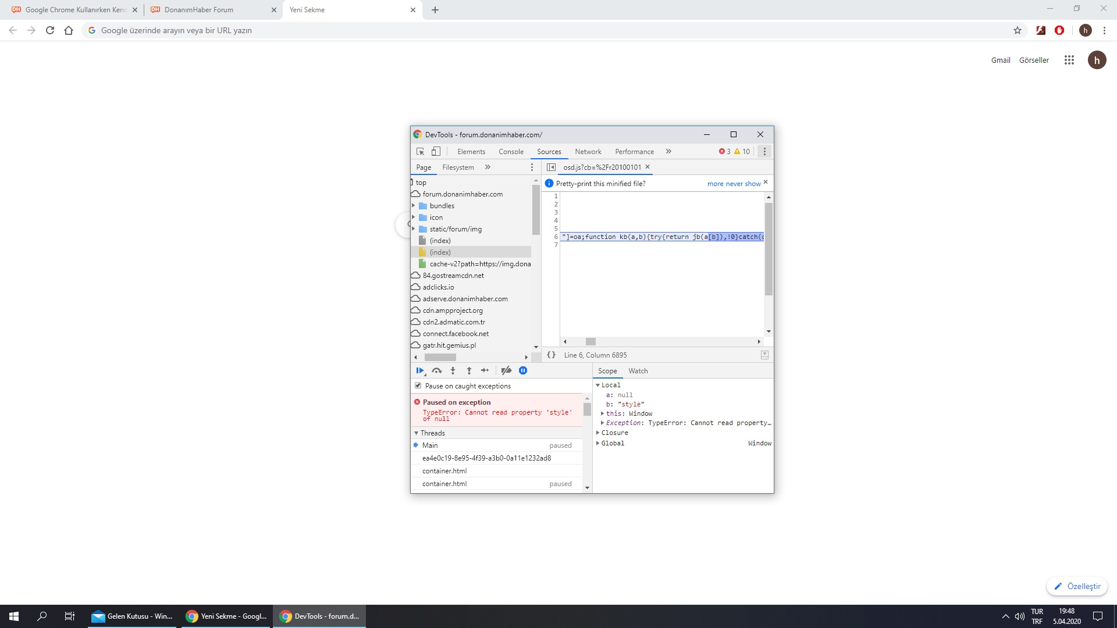Open DevTools window from Windows taskbar

(x=319, y=616)
